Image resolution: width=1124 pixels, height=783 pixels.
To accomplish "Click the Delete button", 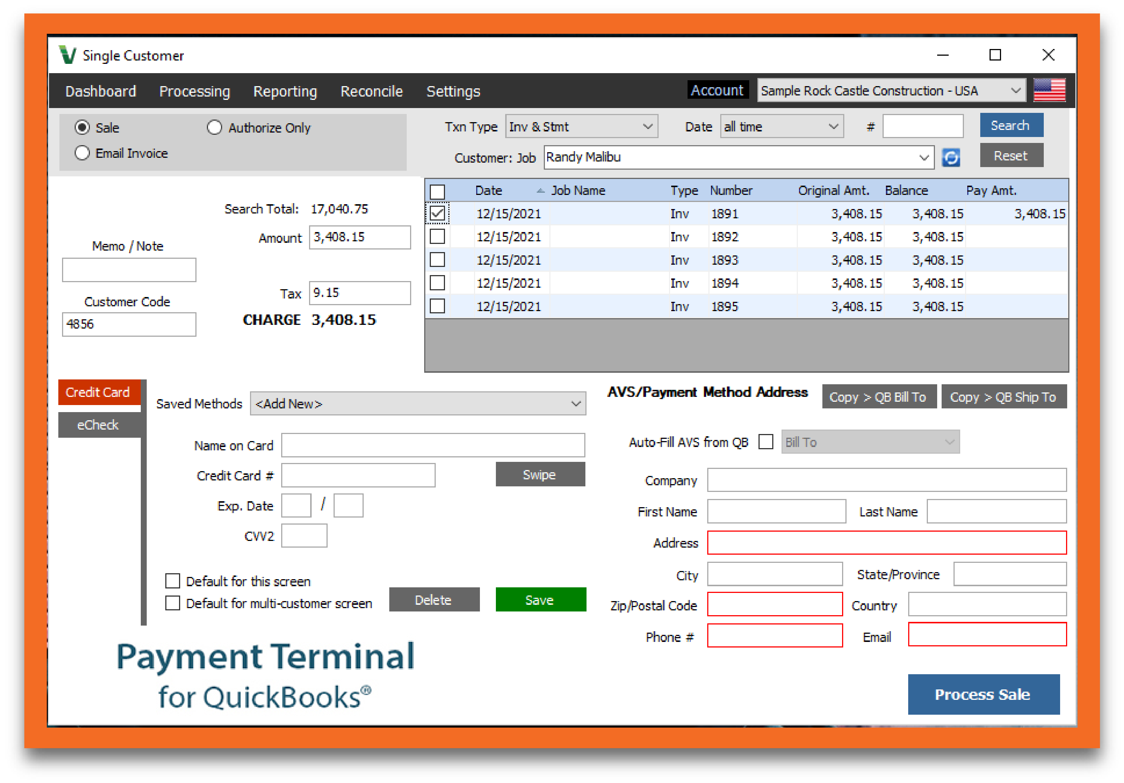I will pyautogui.click(x=434, y=600).
